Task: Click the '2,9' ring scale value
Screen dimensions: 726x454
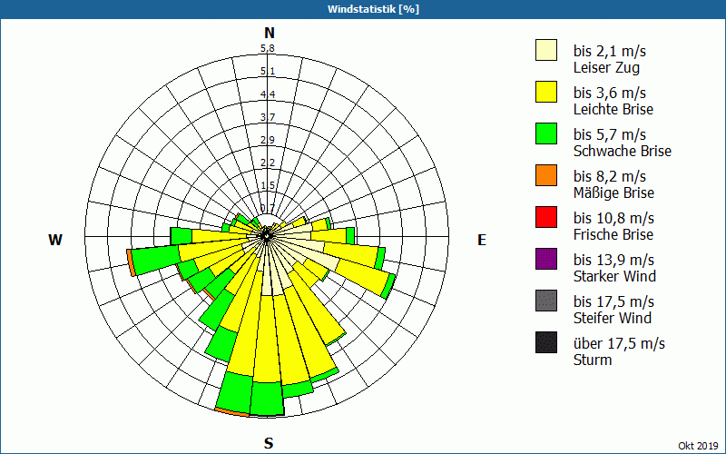Action: pyautogui.click(x=268, y=140)
